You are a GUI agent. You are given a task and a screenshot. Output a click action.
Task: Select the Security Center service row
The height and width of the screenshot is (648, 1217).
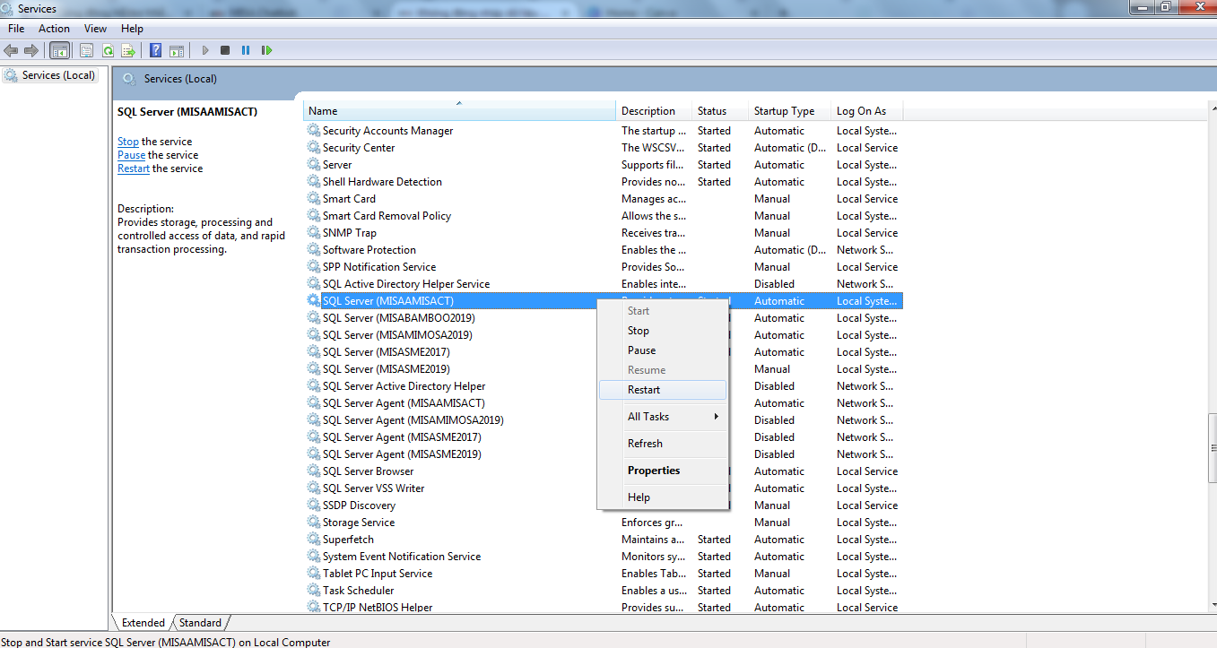(603, 148)
